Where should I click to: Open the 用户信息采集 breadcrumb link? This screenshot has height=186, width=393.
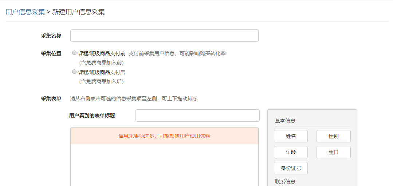[x=25, y=12]
